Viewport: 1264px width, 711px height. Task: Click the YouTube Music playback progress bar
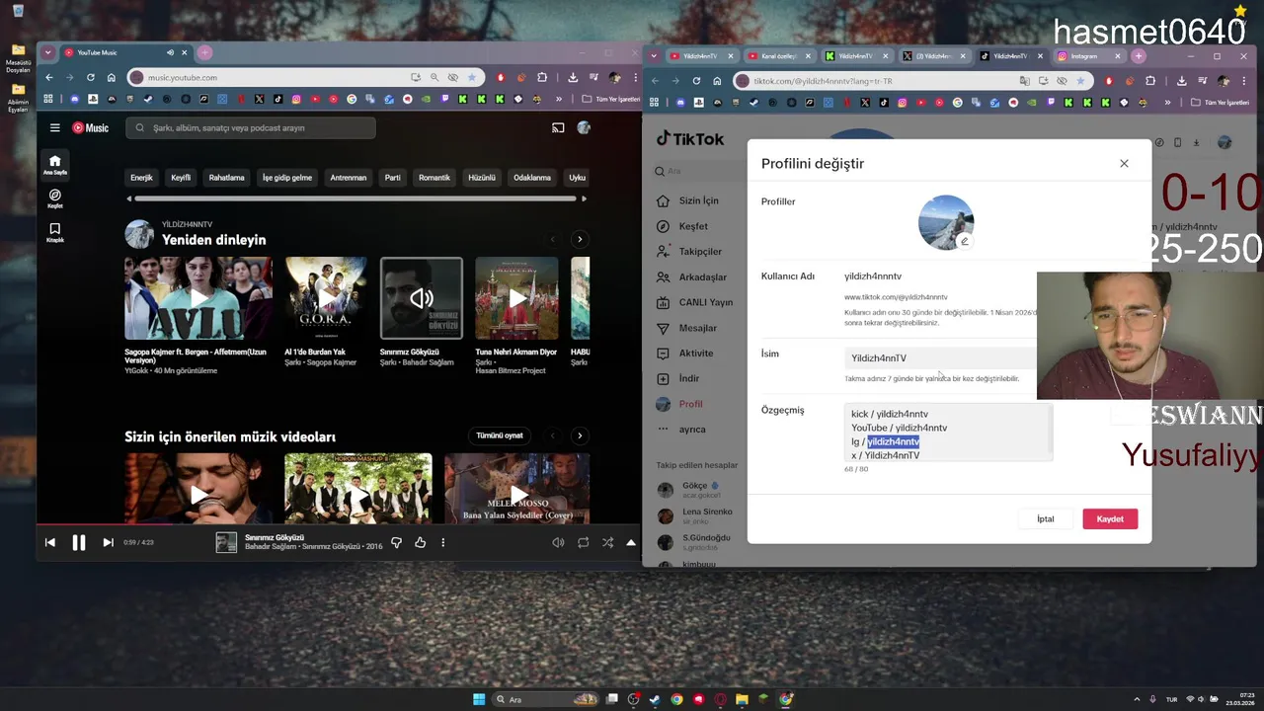[339, 524]
